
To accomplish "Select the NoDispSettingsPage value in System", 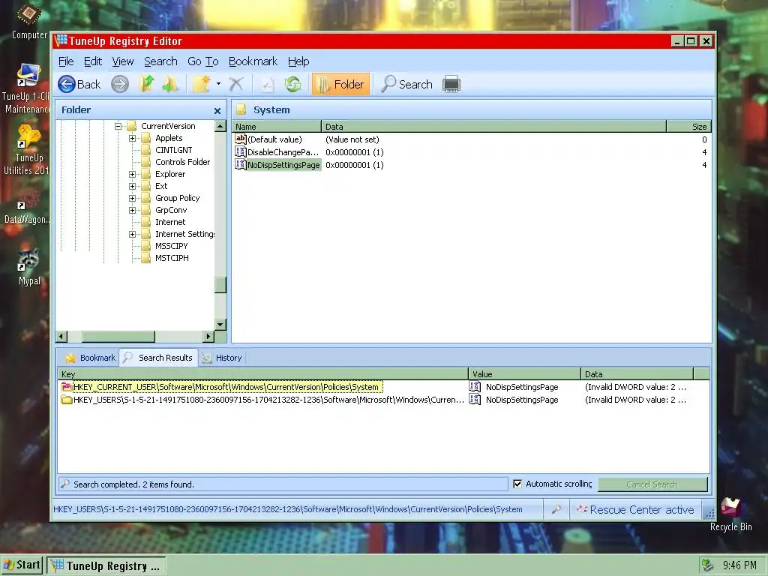I will pos(283,165).
